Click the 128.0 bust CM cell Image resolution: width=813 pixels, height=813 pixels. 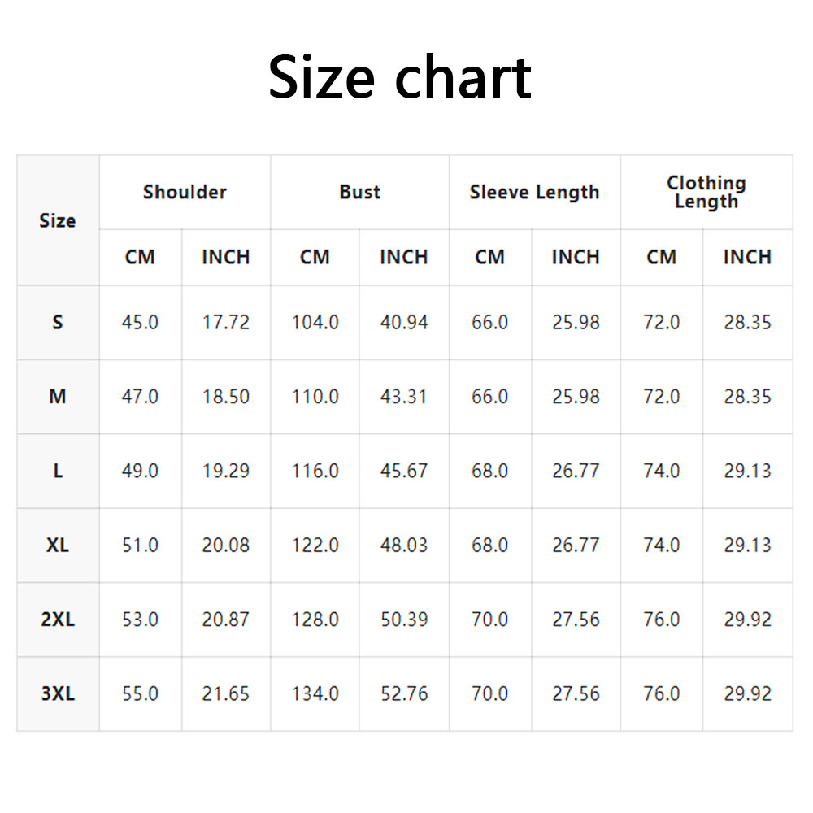pos(315,620)
